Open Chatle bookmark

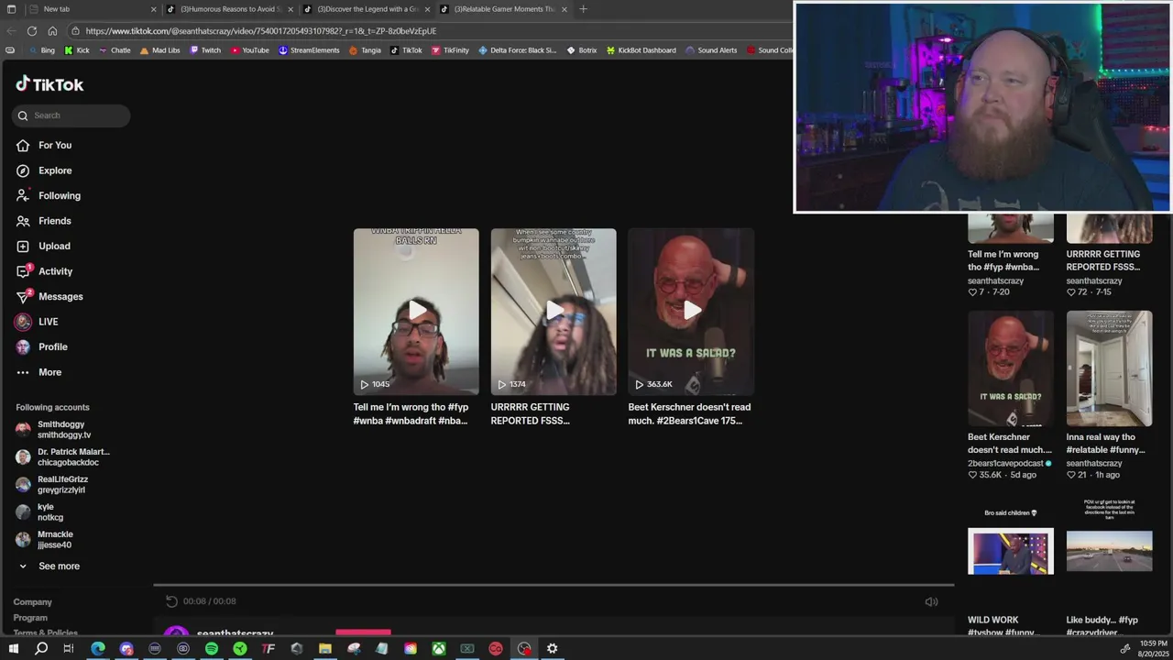[115, 50]
